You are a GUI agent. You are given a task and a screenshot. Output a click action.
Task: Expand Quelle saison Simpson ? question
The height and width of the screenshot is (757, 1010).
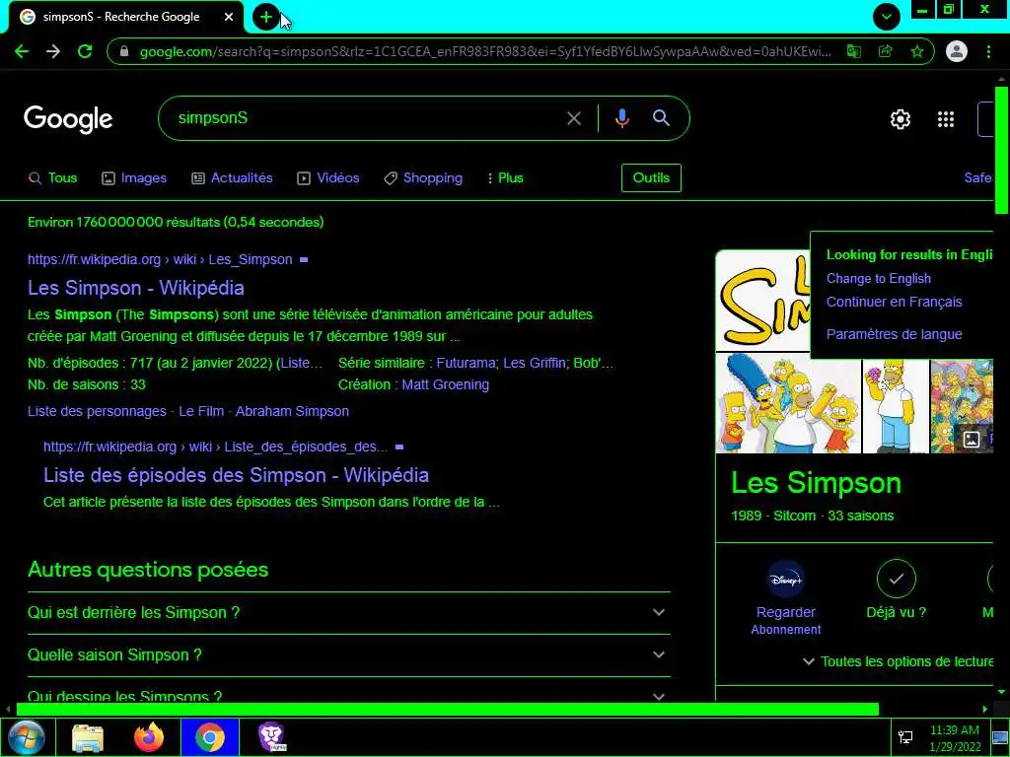tap(349, 655)
